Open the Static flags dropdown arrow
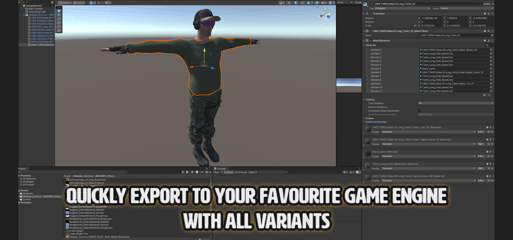 pyautogui.click(x=493, y=4)
